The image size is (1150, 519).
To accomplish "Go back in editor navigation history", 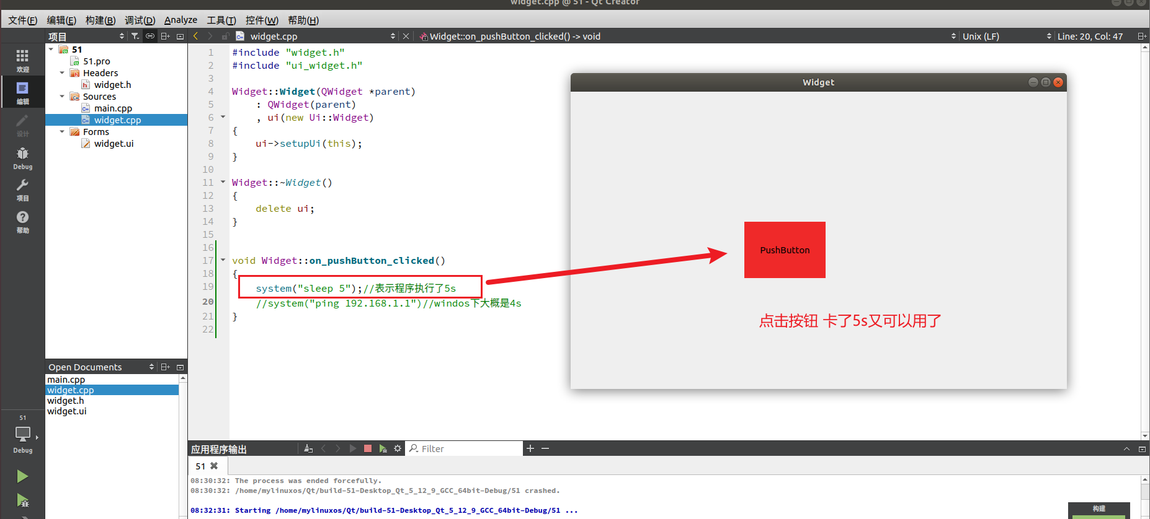I will tap(196, 36).
